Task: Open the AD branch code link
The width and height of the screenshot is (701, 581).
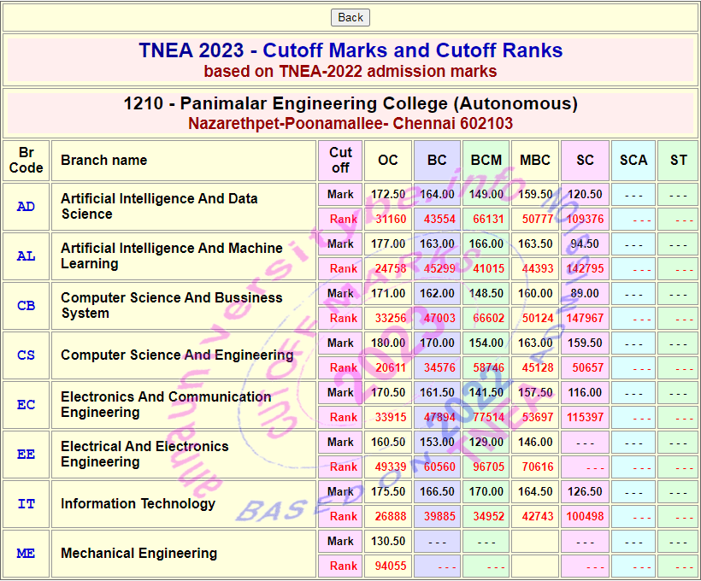Action: 26,207
